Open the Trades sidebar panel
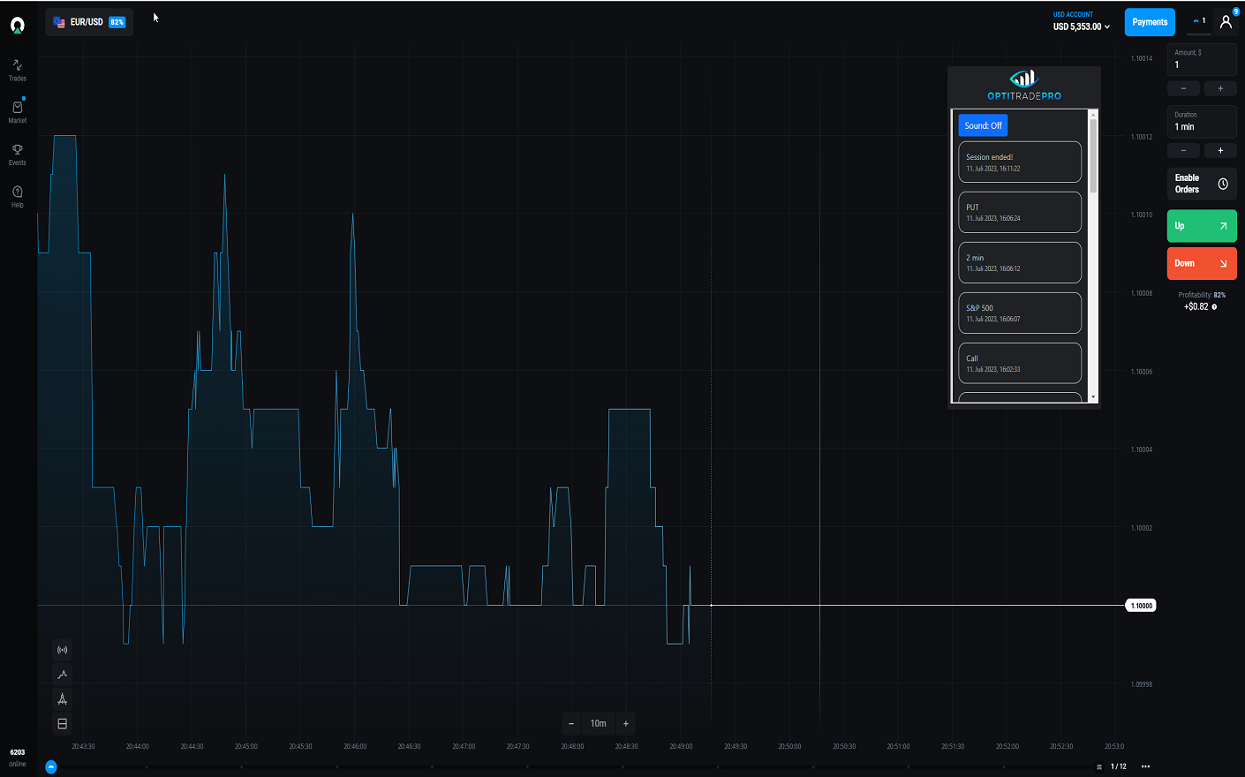Viewport: 1245px width, 777px height. (x=18, y=70)
